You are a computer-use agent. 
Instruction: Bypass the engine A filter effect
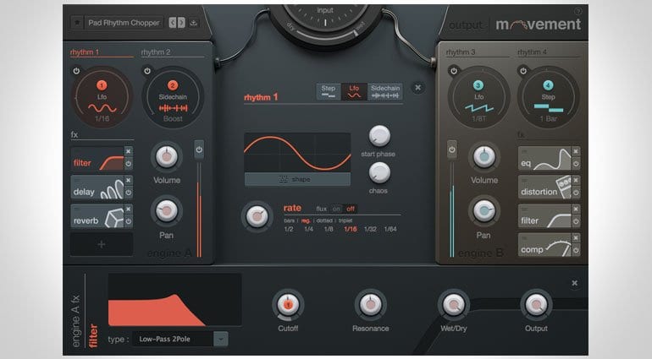point(129,164)
